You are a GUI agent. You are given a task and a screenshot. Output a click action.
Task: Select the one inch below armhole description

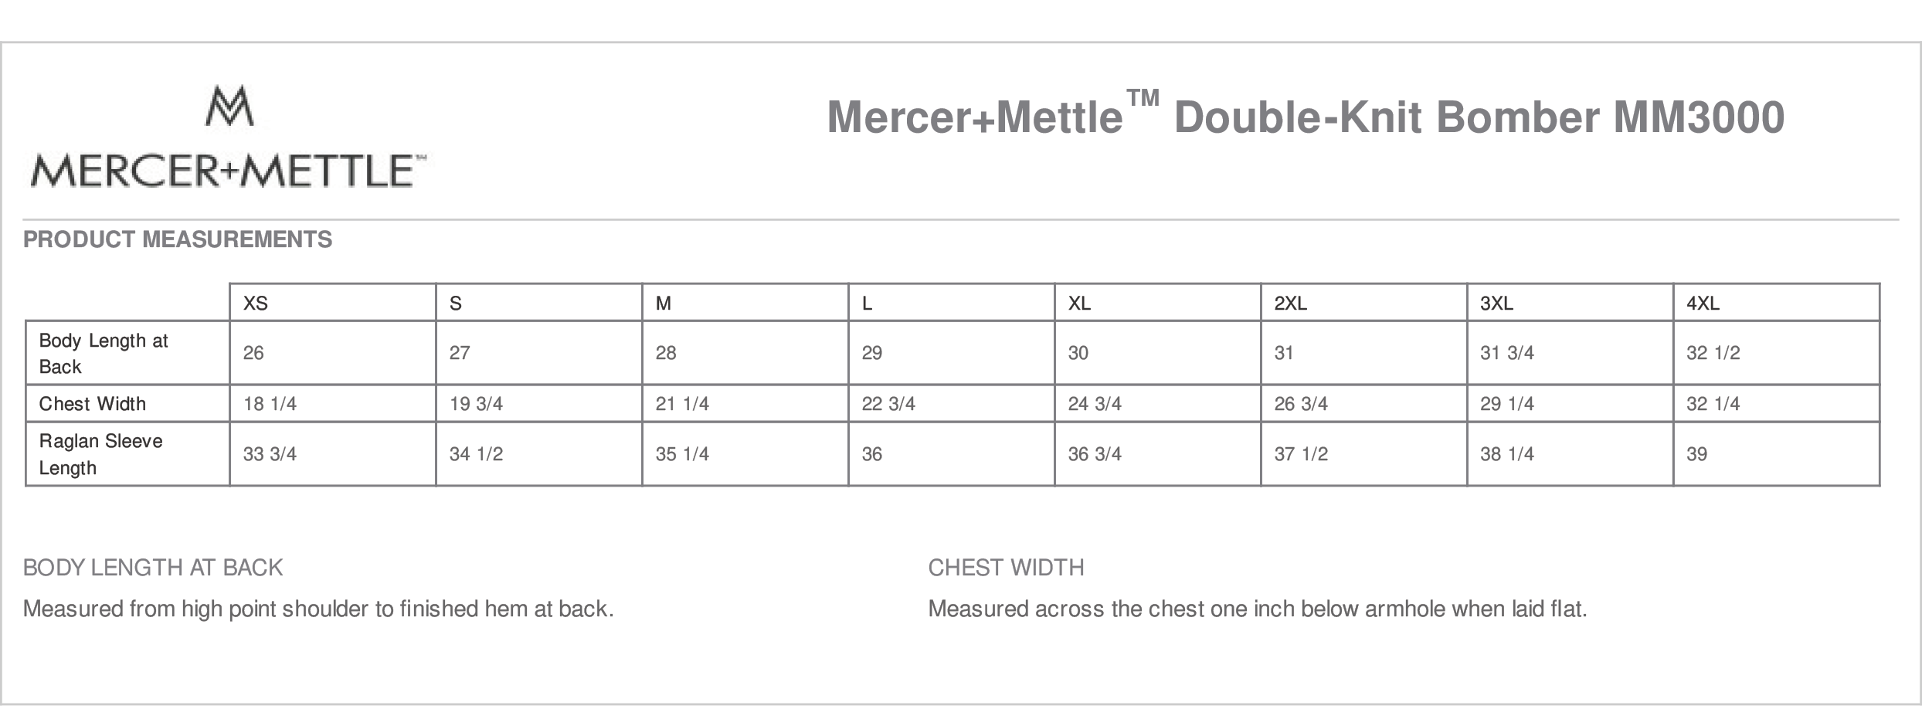[x=1258, y=609]
